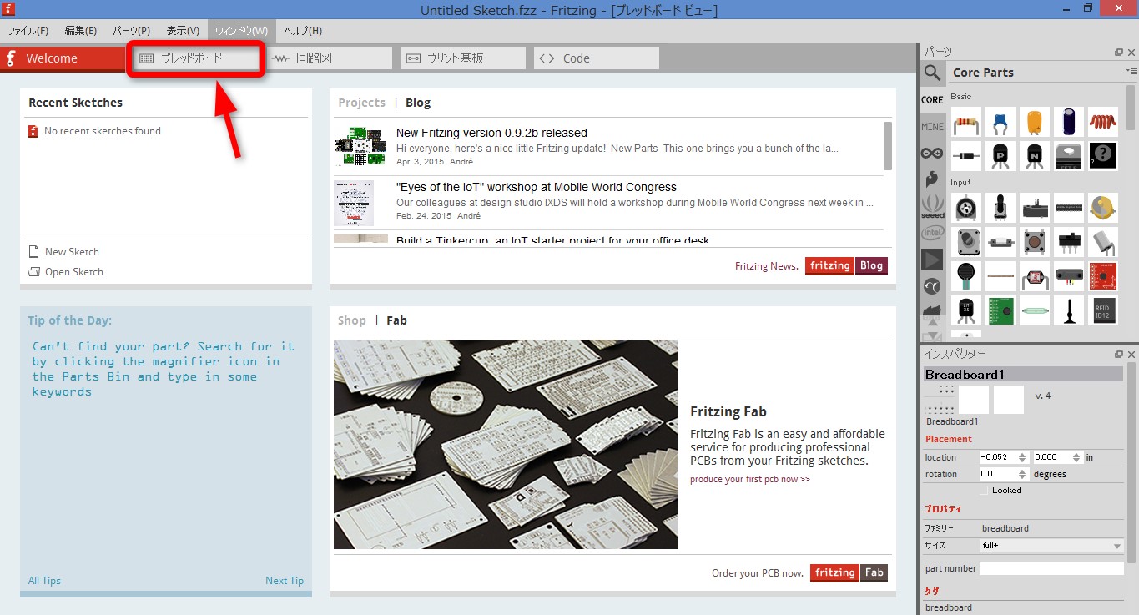Open the Arduino parts bin
Image resolution: width=1139 pixels, height=615 pixels.
[932, 154]
